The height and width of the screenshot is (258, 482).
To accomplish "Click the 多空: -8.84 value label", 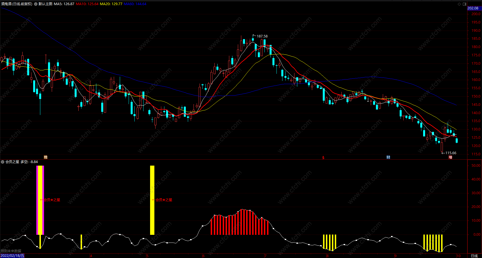I will point(29,162).
